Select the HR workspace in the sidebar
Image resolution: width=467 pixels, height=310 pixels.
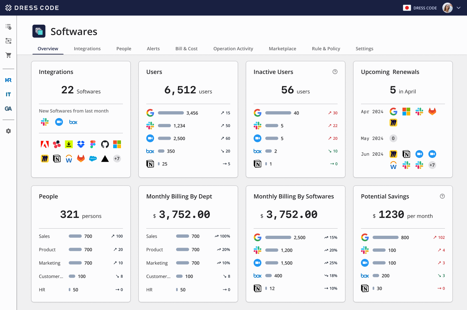[x=8, y=80]
